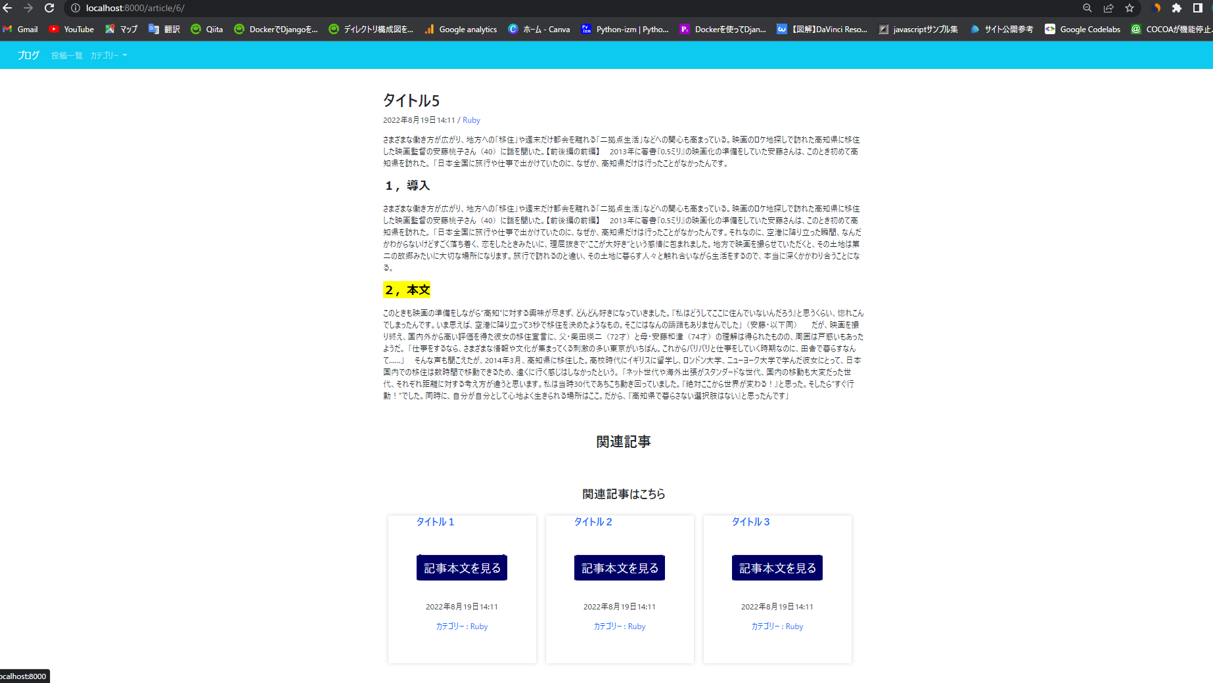Screen dimensions: 1213x683
Task: Open the Google Codelabs bookmark
Action: tap(1083, 29)
